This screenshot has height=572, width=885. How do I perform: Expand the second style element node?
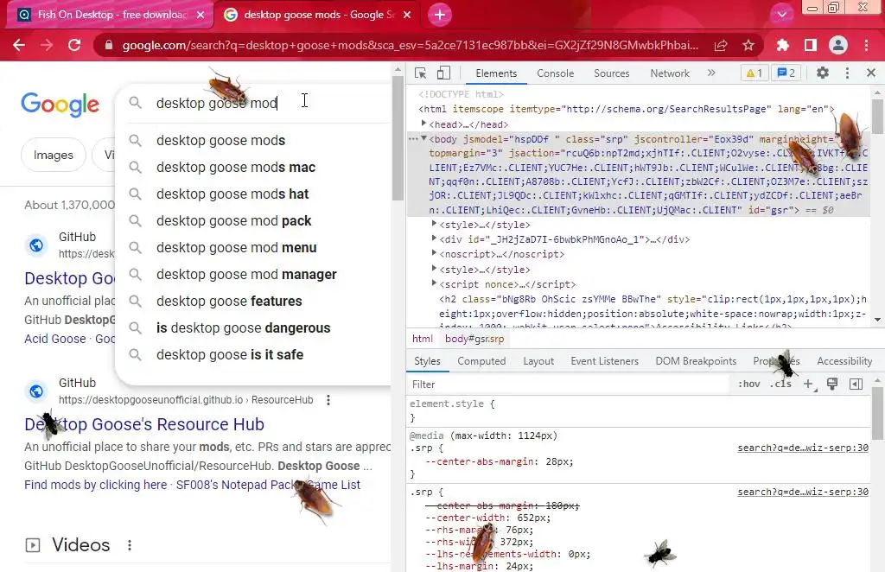click(x=434, y=269)
